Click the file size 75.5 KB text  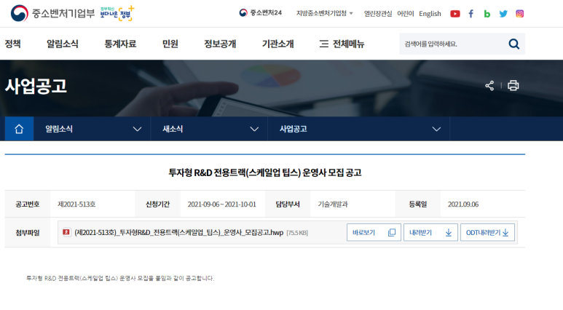(x=297, y=233)
